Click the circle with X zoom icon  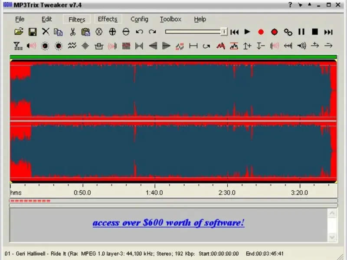pos(99,32)
